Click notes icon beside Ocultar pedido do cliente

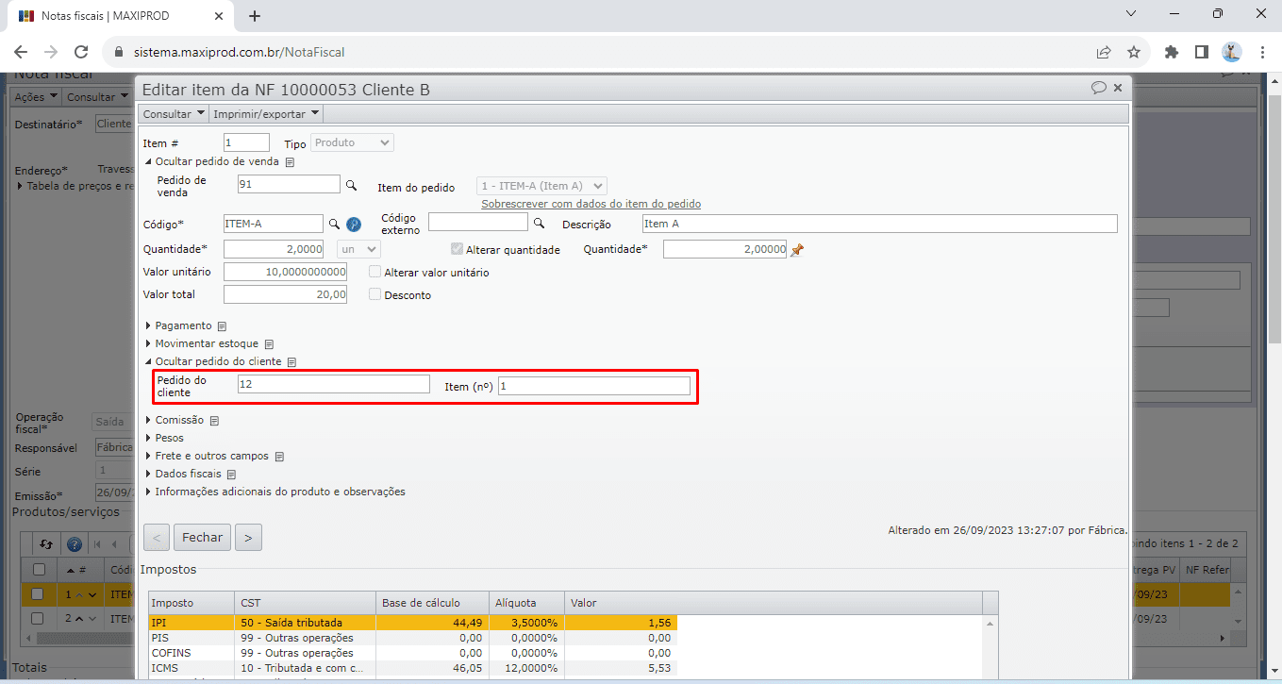[x=291, y=362]
